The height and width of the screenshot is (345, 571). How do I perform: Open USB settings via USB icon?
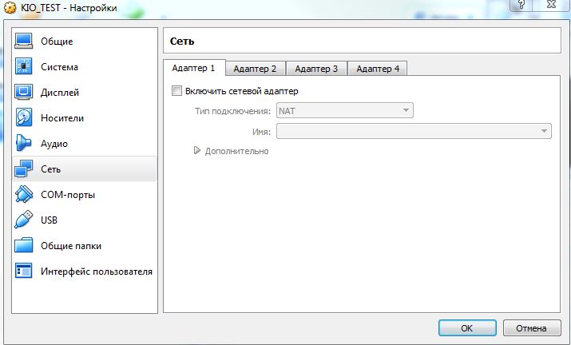click(x=24, y=220)
